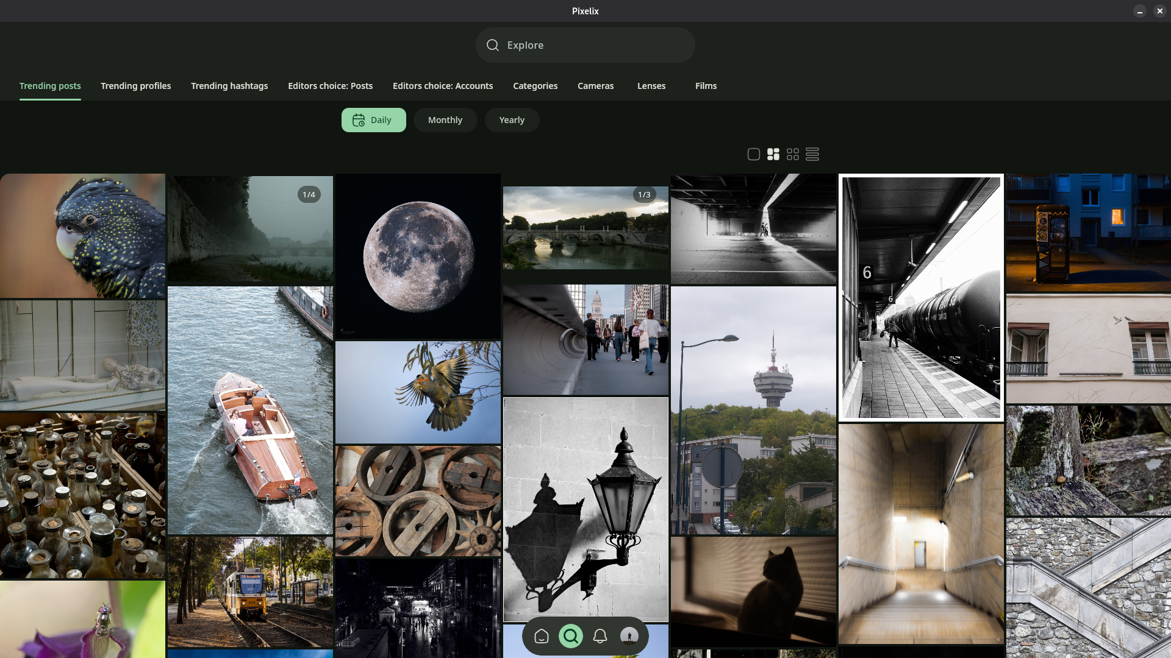
Task: Open the glass bottles photo
Action: click(82, 495)
